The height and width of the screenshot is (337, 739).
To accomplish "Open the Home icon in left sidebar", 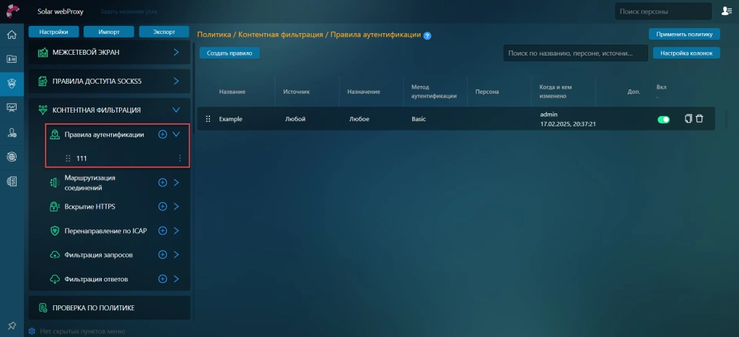I will coord(12,35).
